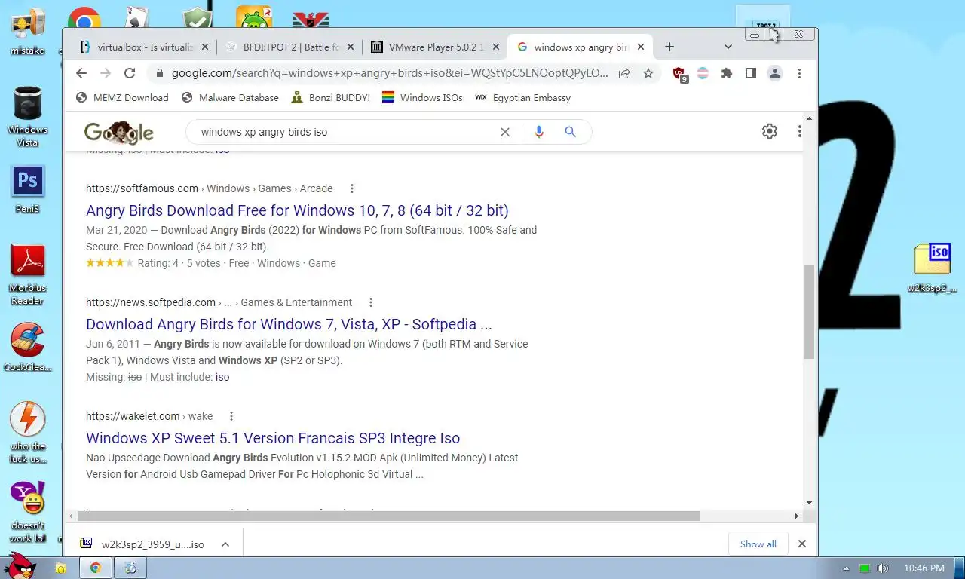This screenshot has width=965, height=579.
Task: Open Windows XP Sweet 5.1 Version result
Action: point(273,438)
